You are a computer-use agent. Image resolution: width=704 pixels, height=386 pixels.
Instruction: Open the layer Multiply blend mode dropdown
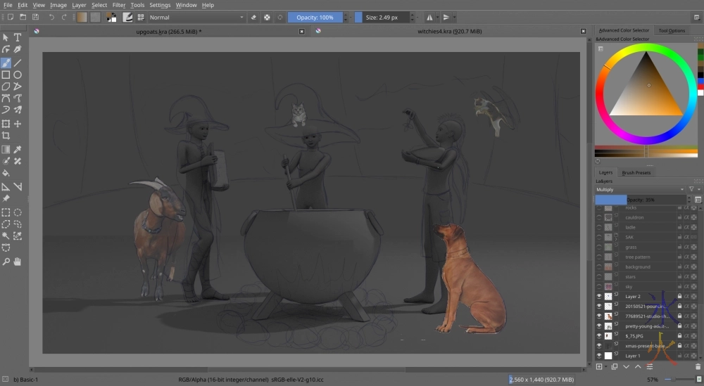click(x=639, y=190)
